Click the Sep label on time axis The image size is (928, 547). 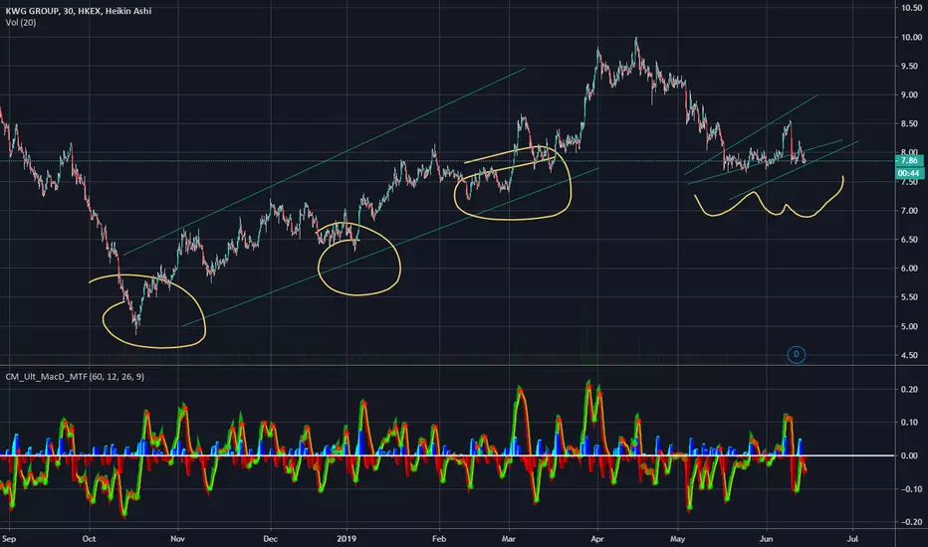(9, 539)
